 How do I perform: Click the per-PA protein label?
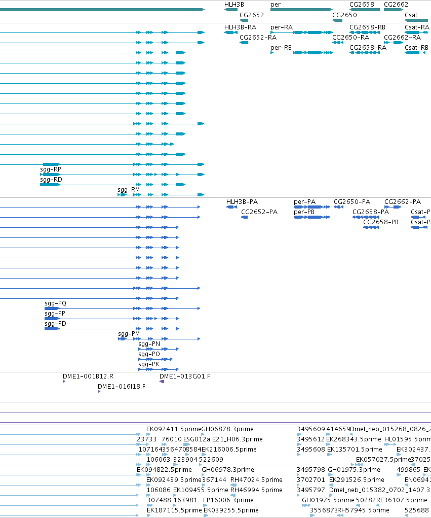[305, 202]
